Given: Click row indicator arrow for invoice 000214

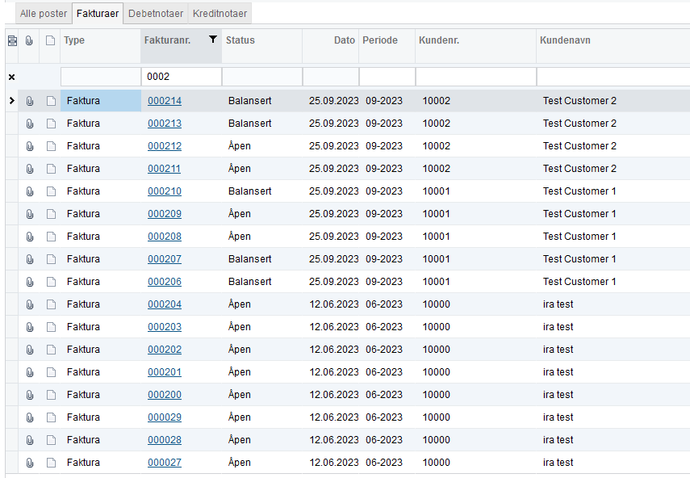Looking at the screenshot, I should 12,101.
